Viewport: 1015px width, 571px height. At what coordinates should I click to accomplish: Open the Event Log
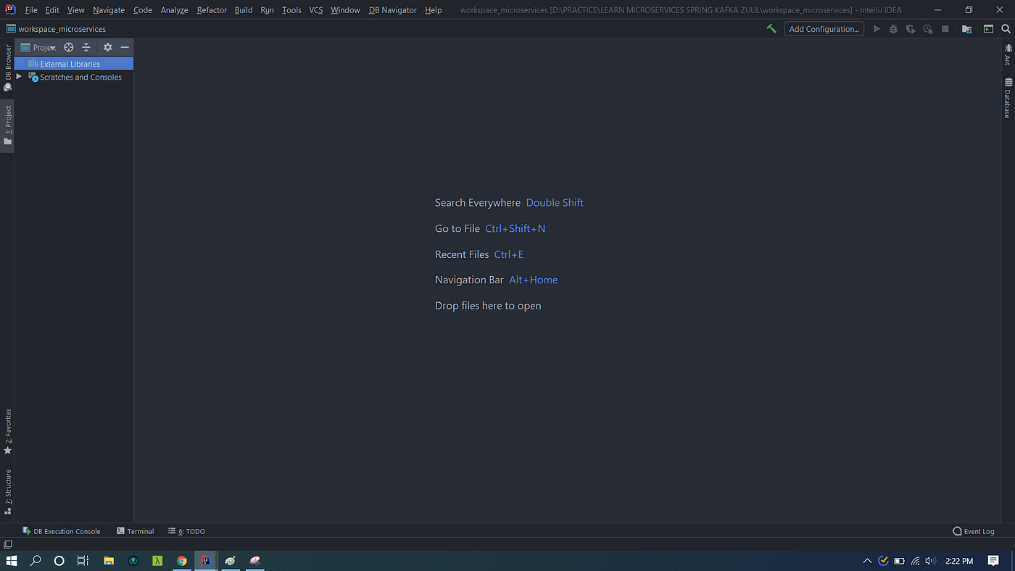point(974,531)
